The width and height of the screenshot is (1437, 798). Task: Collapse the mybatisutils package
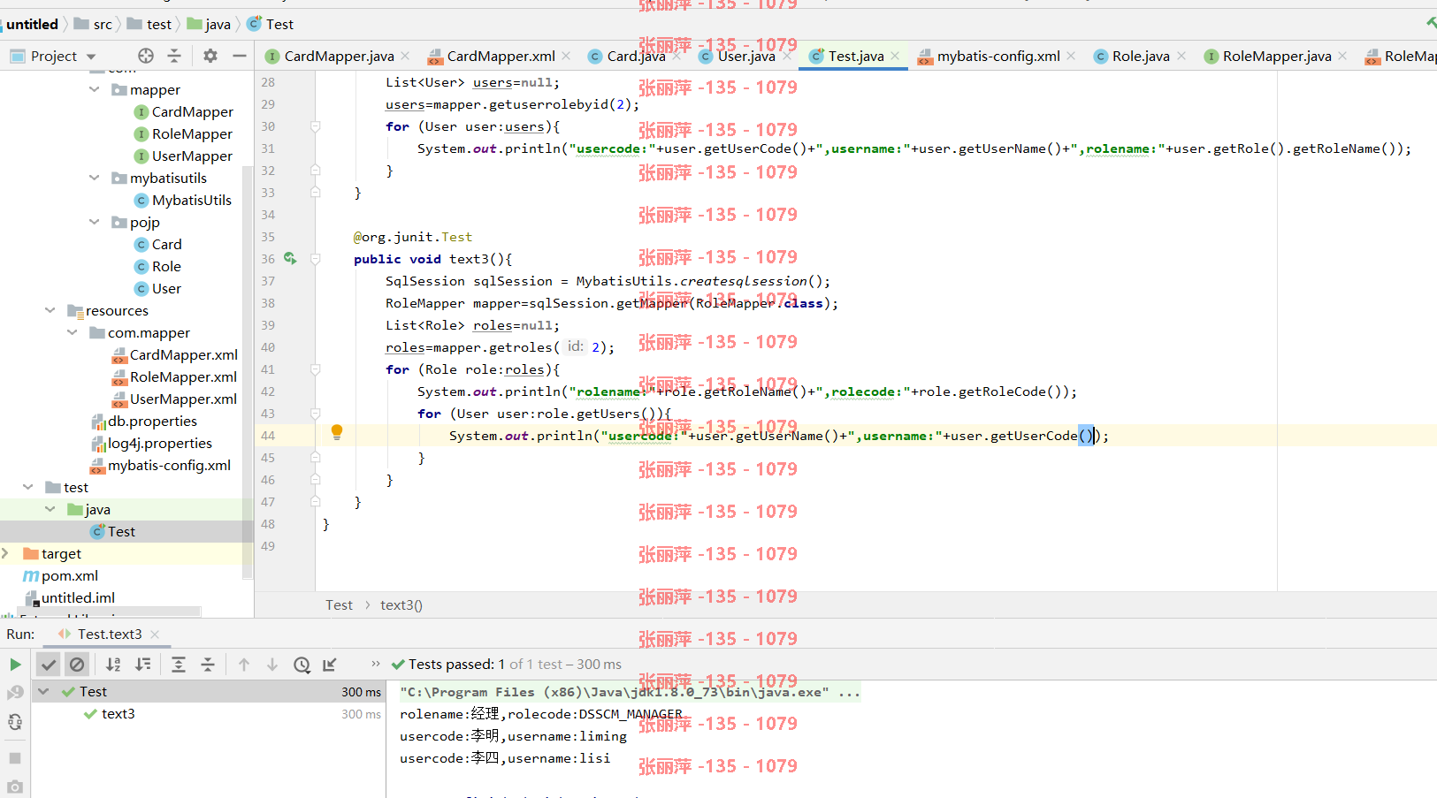point(95,178)
